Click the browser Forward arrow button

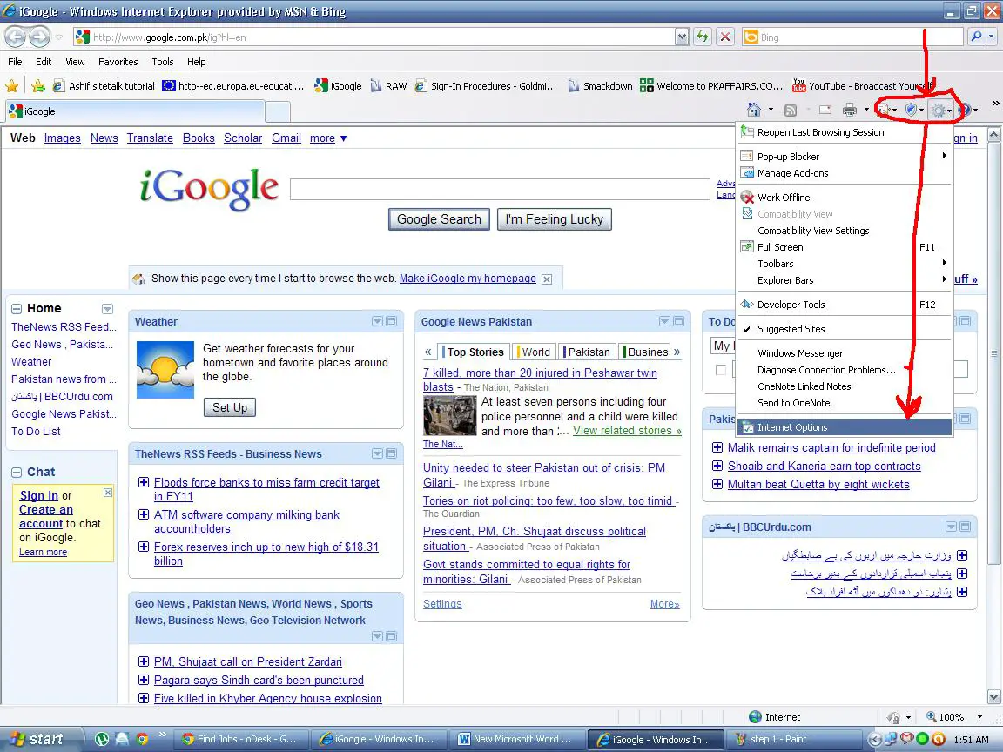pyautogui.click(x=40, y=37)
